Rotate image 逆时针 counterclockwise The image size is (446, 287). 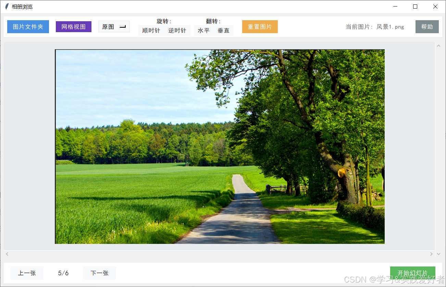pyautogui.click(x=177, y=30)
